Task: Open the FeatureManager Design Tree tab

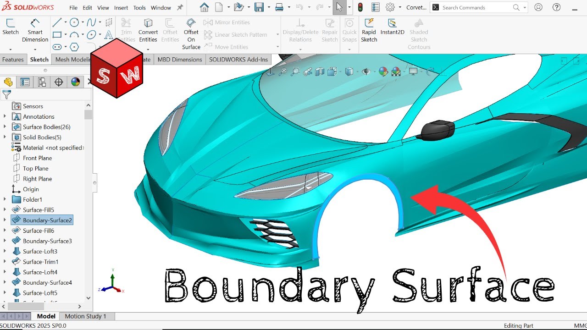Action: (8, 82)
